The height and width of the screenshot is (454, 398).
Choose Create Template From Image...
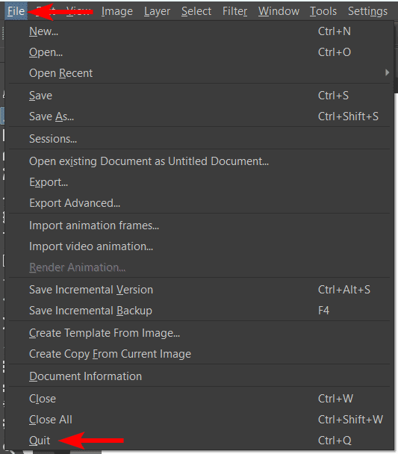(x=199, y=333)
